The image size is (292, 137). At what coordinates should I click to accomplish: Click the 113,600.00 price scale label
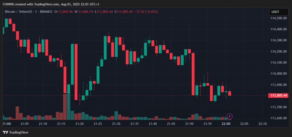(278, 118)
